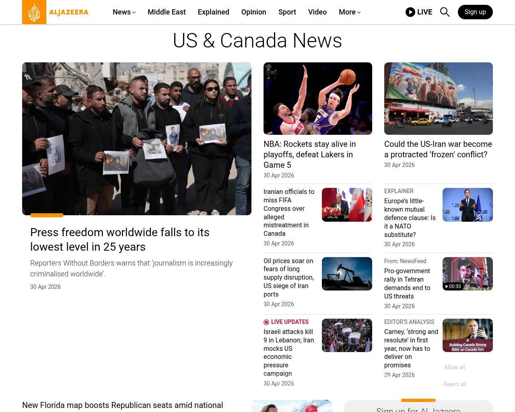Expand the News dropdown menu
Screen dimensions: 515x412
[124, 12]
